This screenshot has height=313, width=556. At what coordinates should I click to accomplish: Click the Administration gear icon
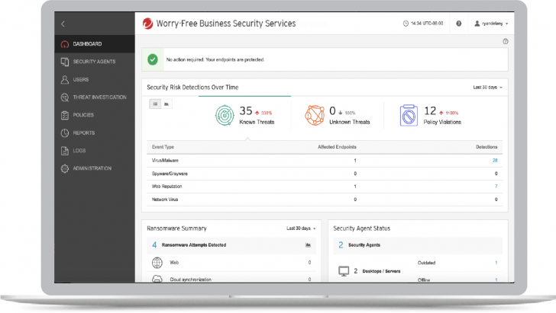(x=64, y=169)
